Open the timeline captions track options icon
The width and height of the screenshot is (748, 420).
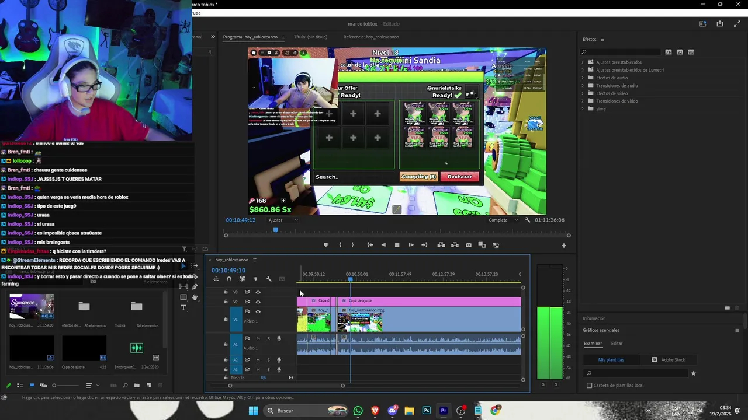282,279
